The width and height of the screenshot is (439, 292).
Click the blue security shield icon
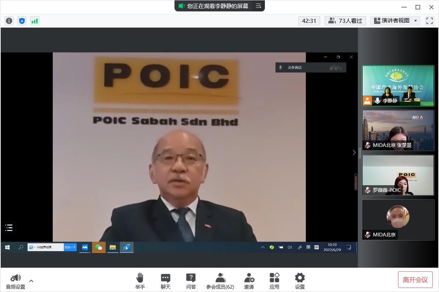click(x=22, y=21)
